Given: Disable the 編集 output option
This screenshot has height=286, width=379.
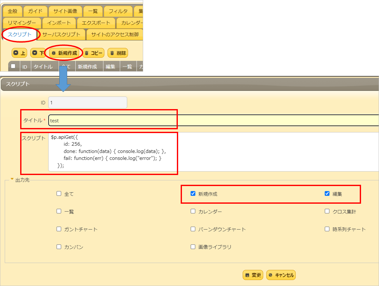Looking at the screenshot, I should pos(327,194).
